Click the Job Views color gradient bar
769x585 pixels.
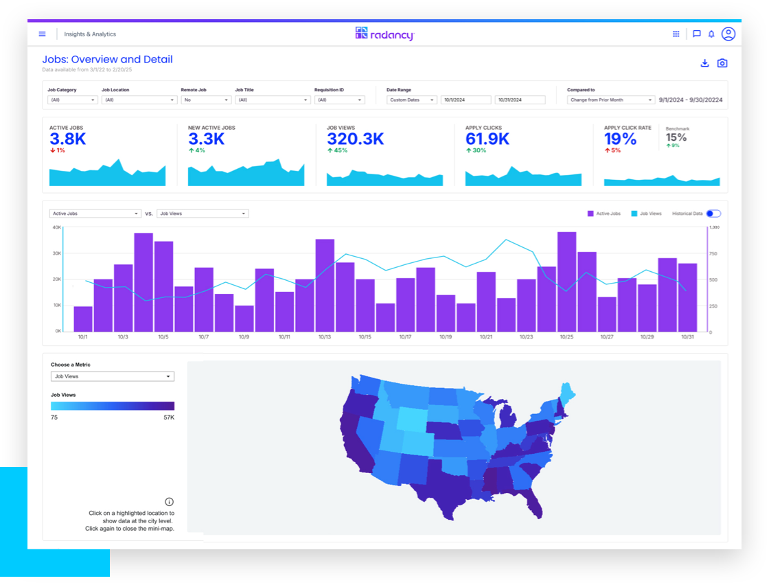113,406
